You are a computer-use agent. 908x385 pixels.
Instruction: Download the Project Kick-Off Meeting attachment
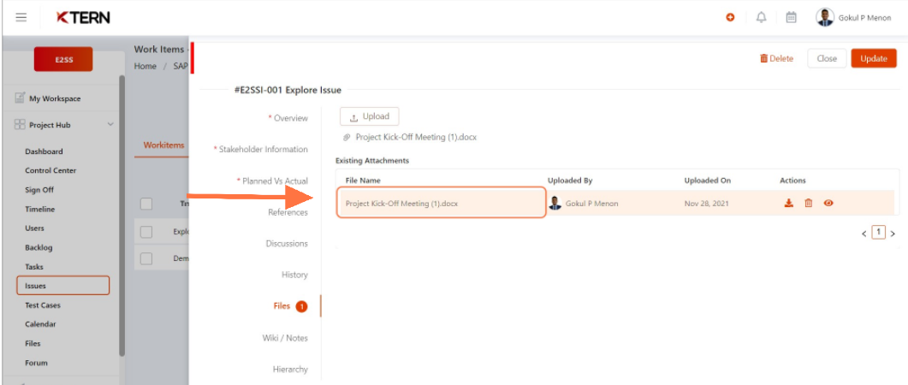(788, 204)
